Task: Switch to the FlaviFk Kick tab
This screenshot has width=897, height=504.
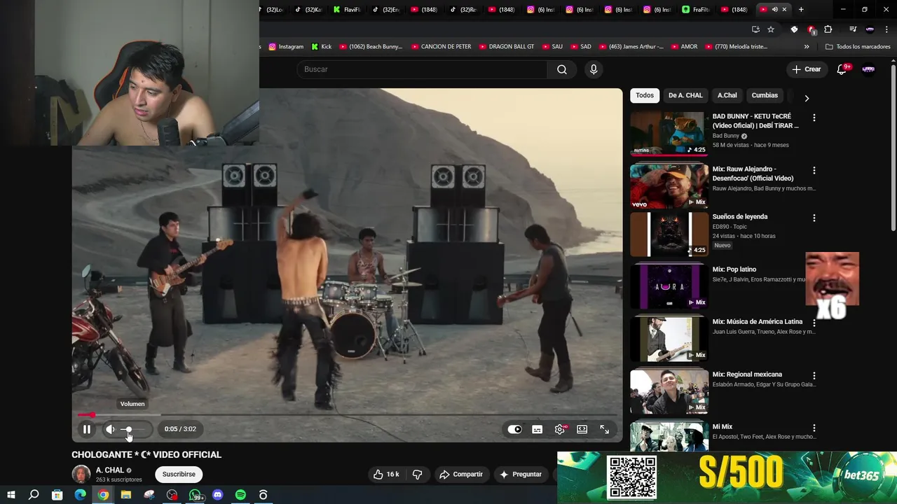Action: tap(346, 9)
